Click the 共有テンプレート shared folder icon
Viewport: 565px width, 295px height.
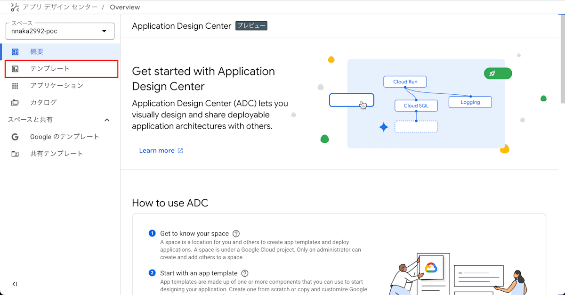click(x=15, y=154)
